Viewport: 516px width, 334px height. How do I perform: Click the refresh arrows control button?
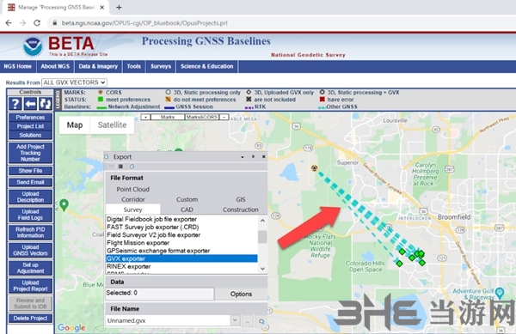click(x=45, y=104)
